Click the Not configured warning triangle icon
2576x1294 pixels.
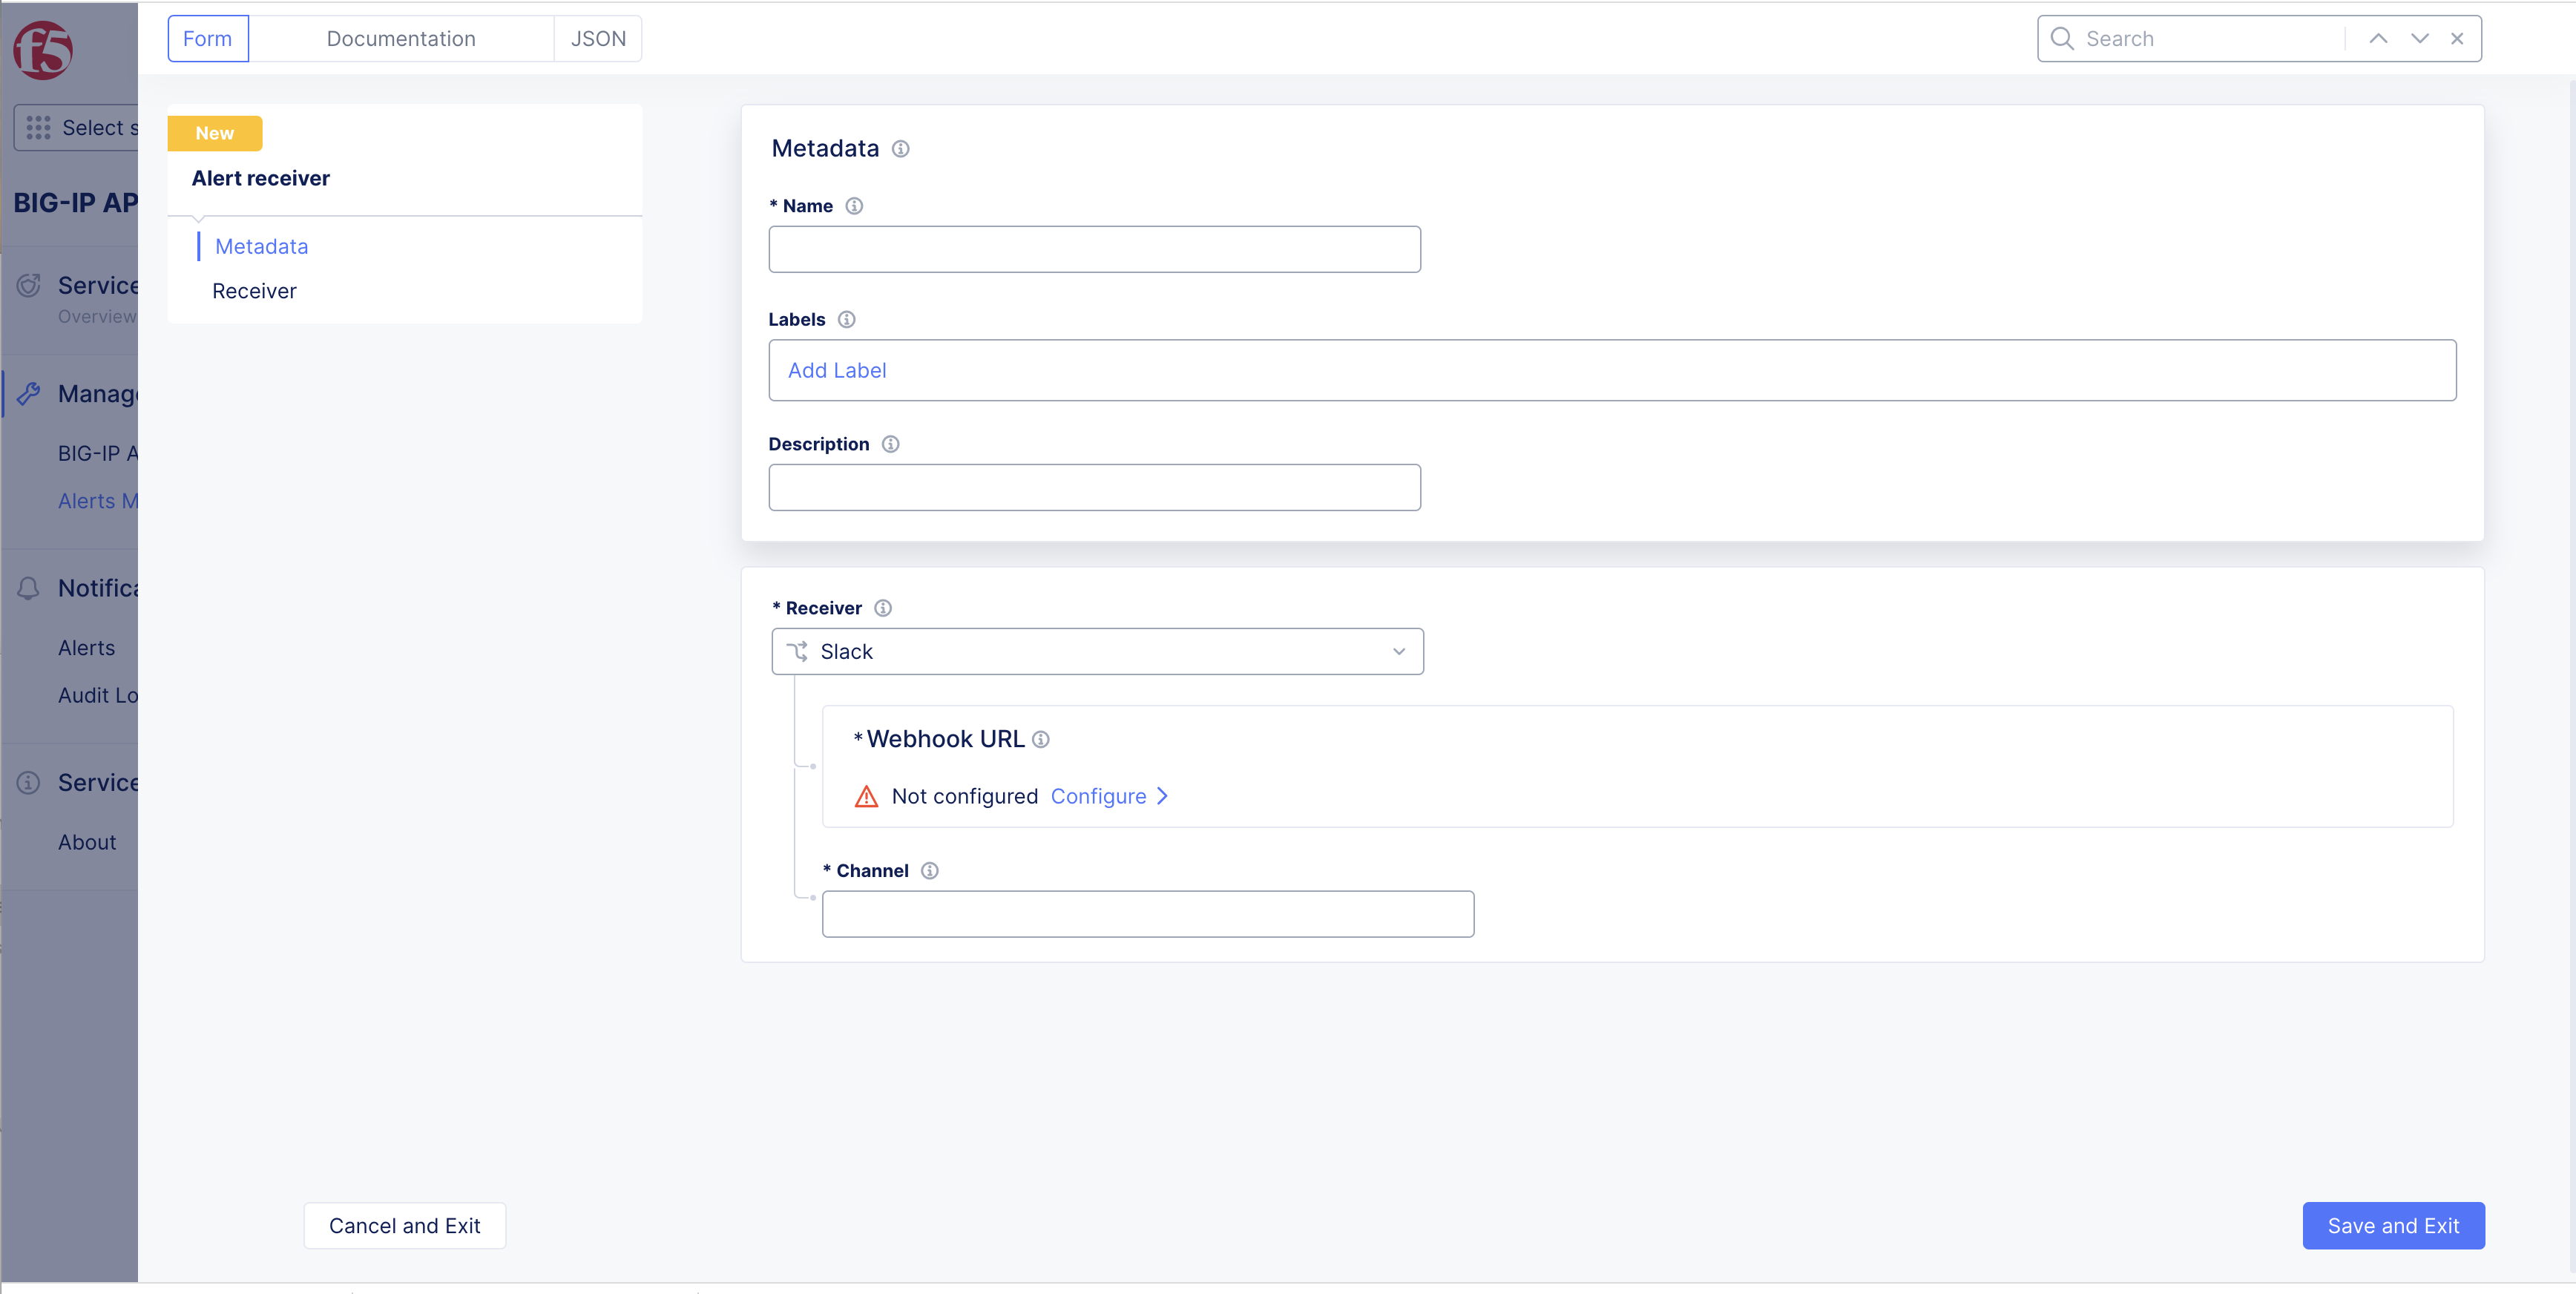[866, 796]
